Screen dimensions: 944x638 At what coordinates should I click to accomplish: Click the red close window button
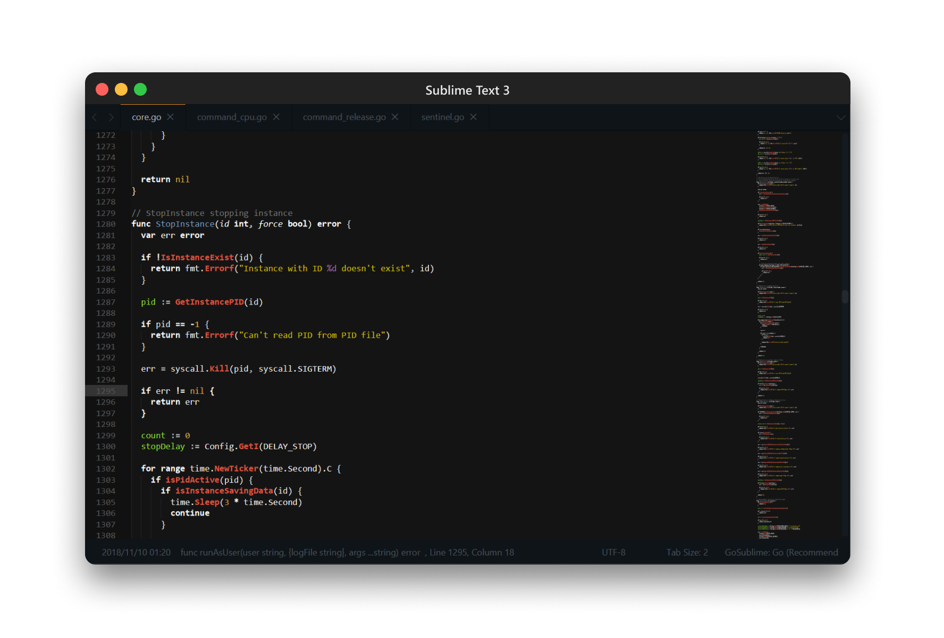tap(102, 89)
